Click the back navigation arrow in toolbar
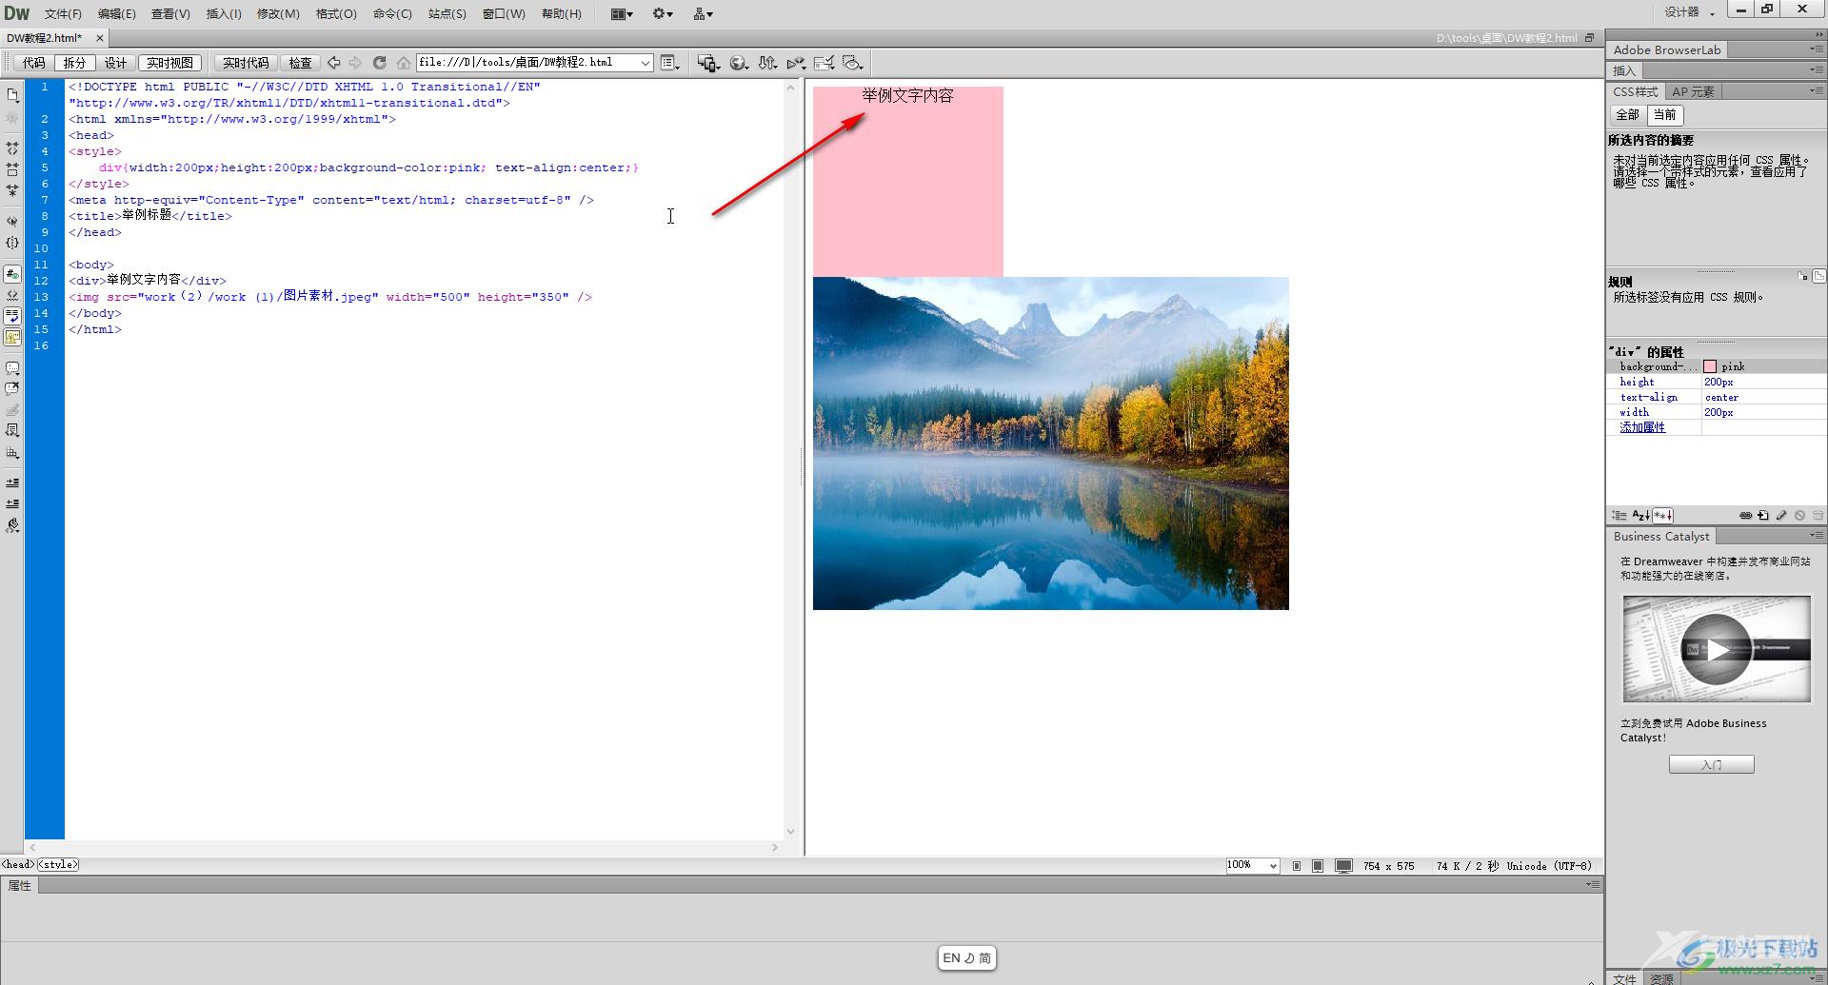This screenshot has width=1828, height=985. click(x=334, y=63)
